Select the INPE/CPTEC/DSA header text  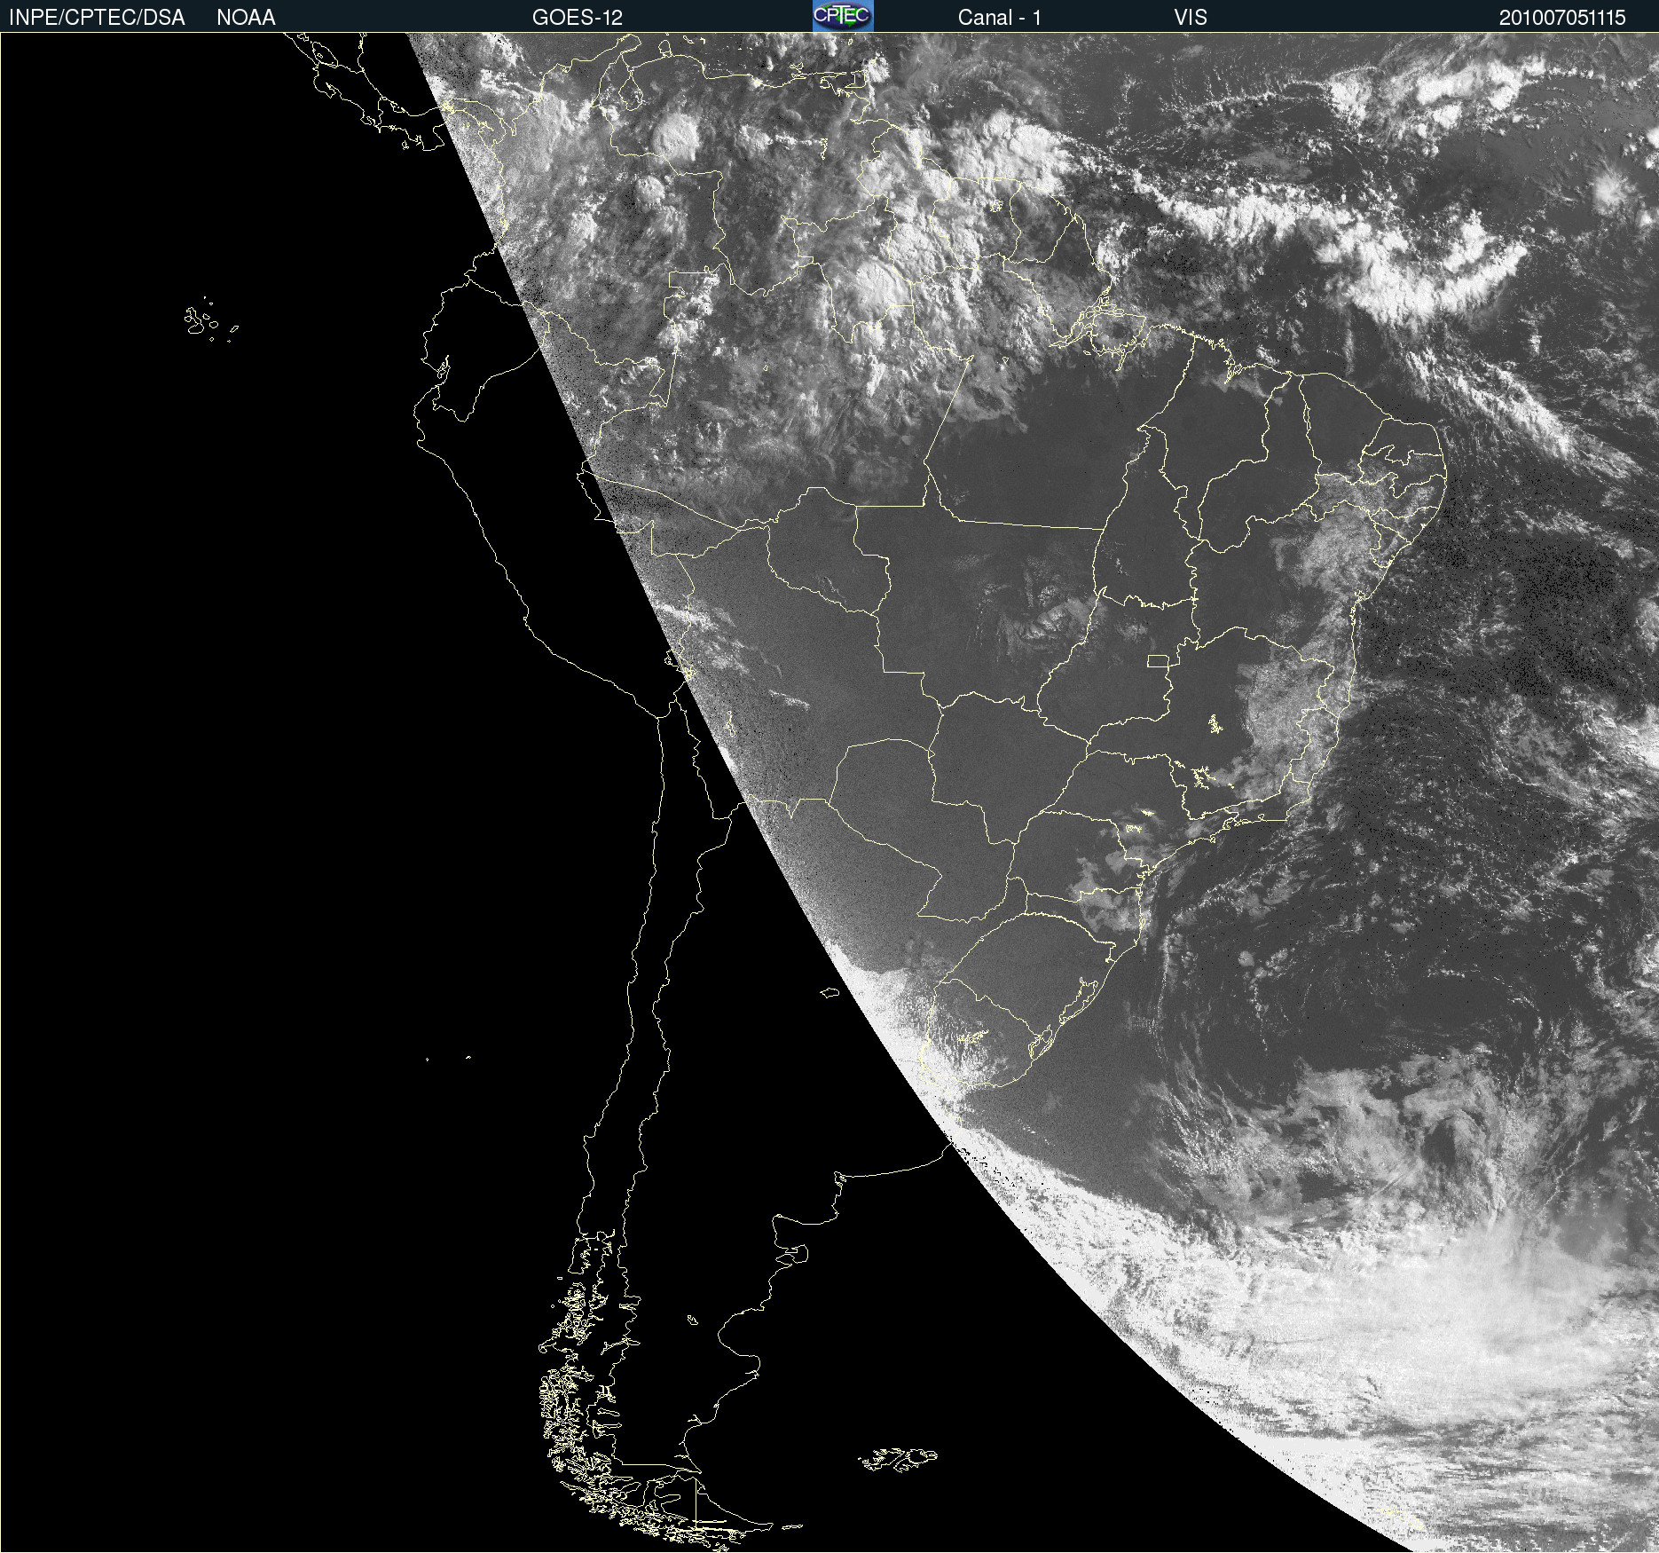[x=97, y=18]
